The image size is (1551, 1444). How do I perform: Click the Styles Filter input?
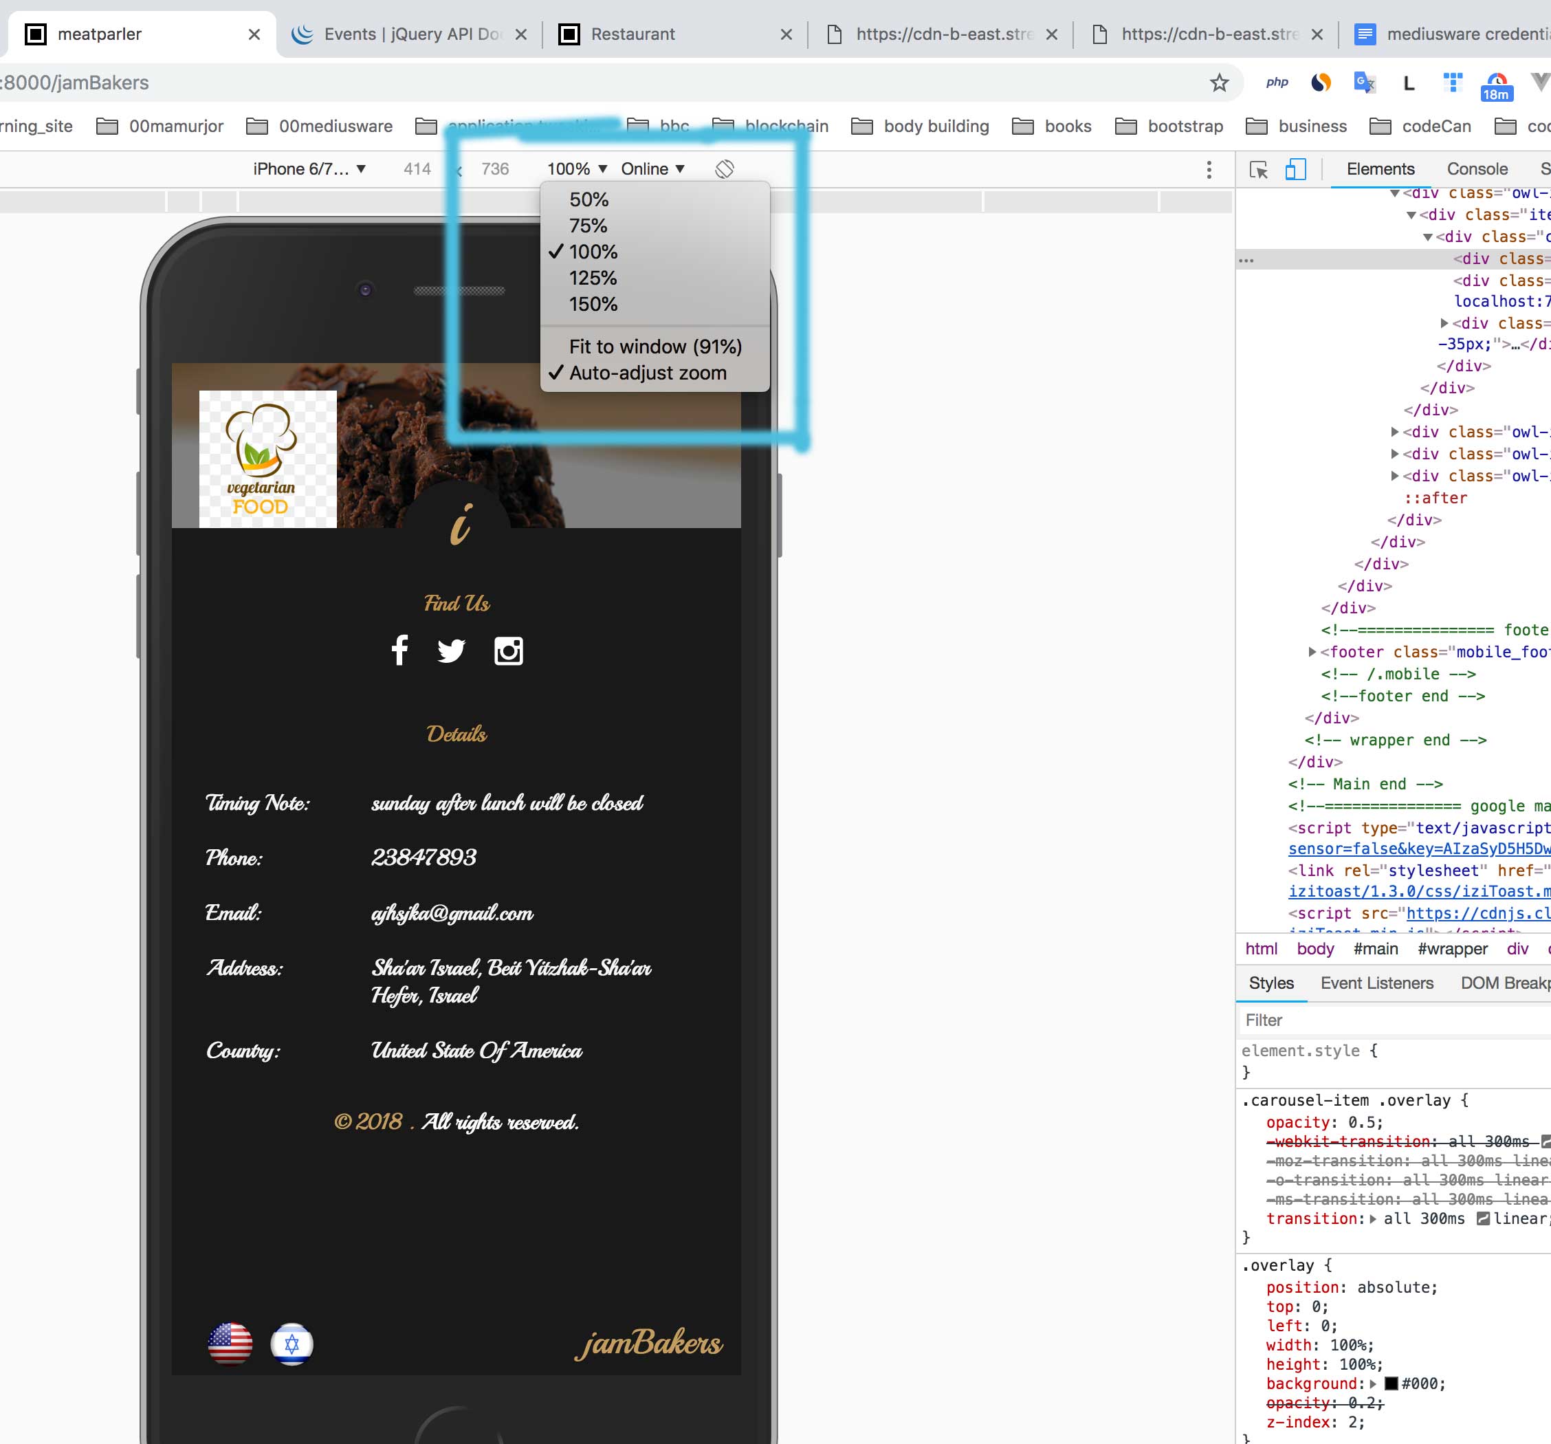1394,1020
